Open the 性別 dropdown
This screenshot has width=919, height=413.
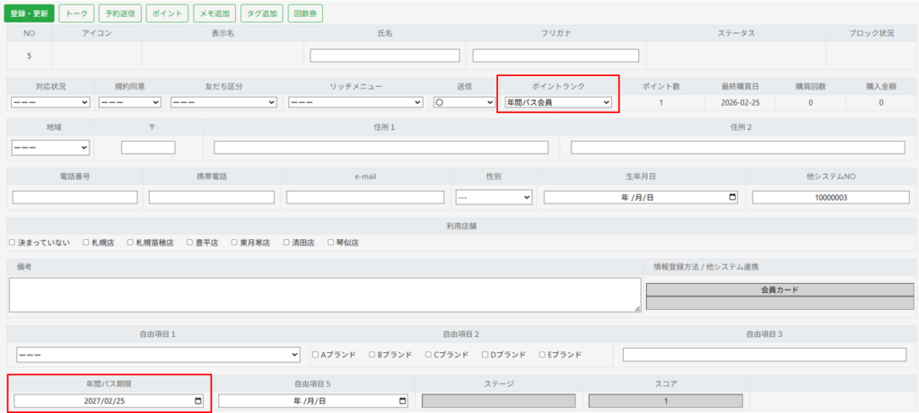[x=494, y=197]
